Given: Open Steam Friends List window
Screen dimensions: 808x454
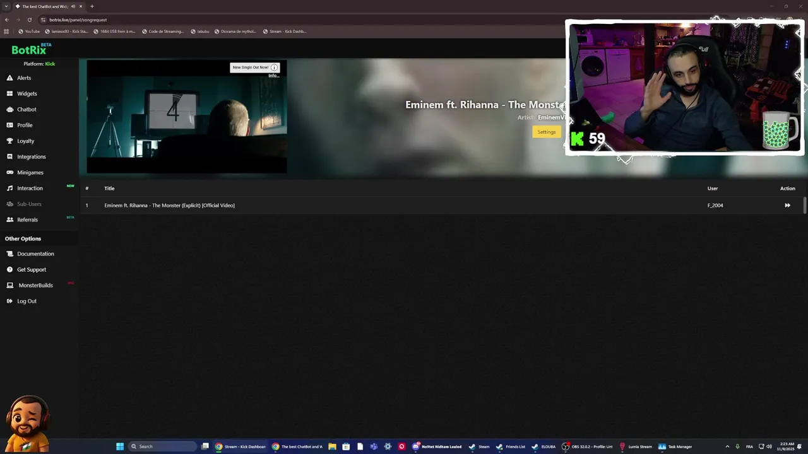Looking at the screenshot, I should click(x=511, y=446).
